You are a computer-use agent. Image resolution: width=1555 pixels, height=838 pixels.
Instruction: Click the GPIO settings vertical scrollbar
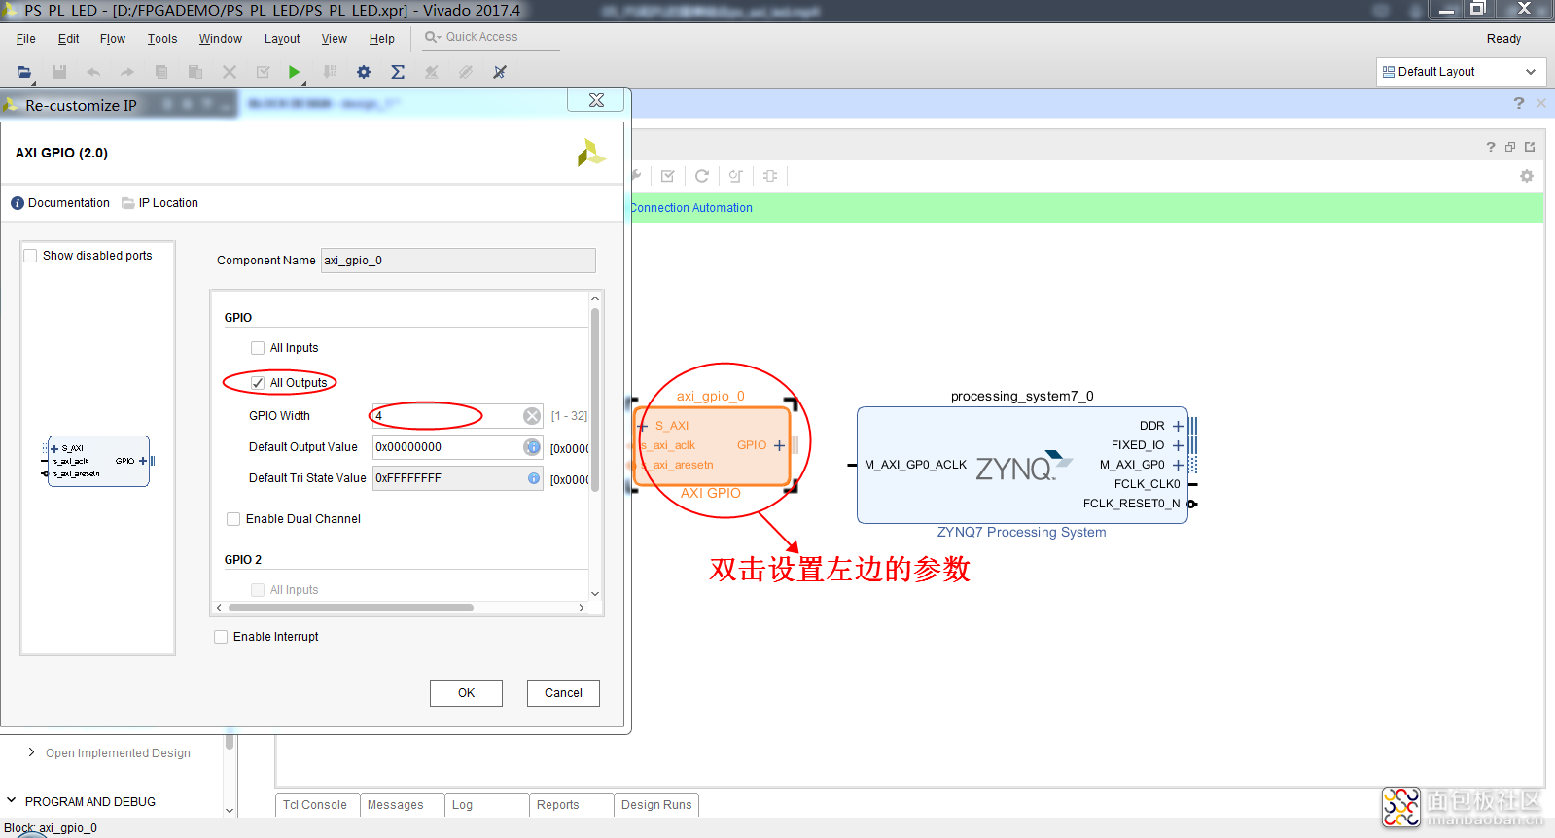pyautogui.click(x=595, y=400)
